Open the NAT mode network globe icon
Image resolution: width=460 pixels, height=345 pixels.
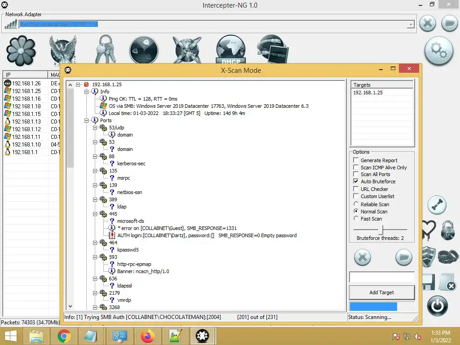click(x=187, y=49)
